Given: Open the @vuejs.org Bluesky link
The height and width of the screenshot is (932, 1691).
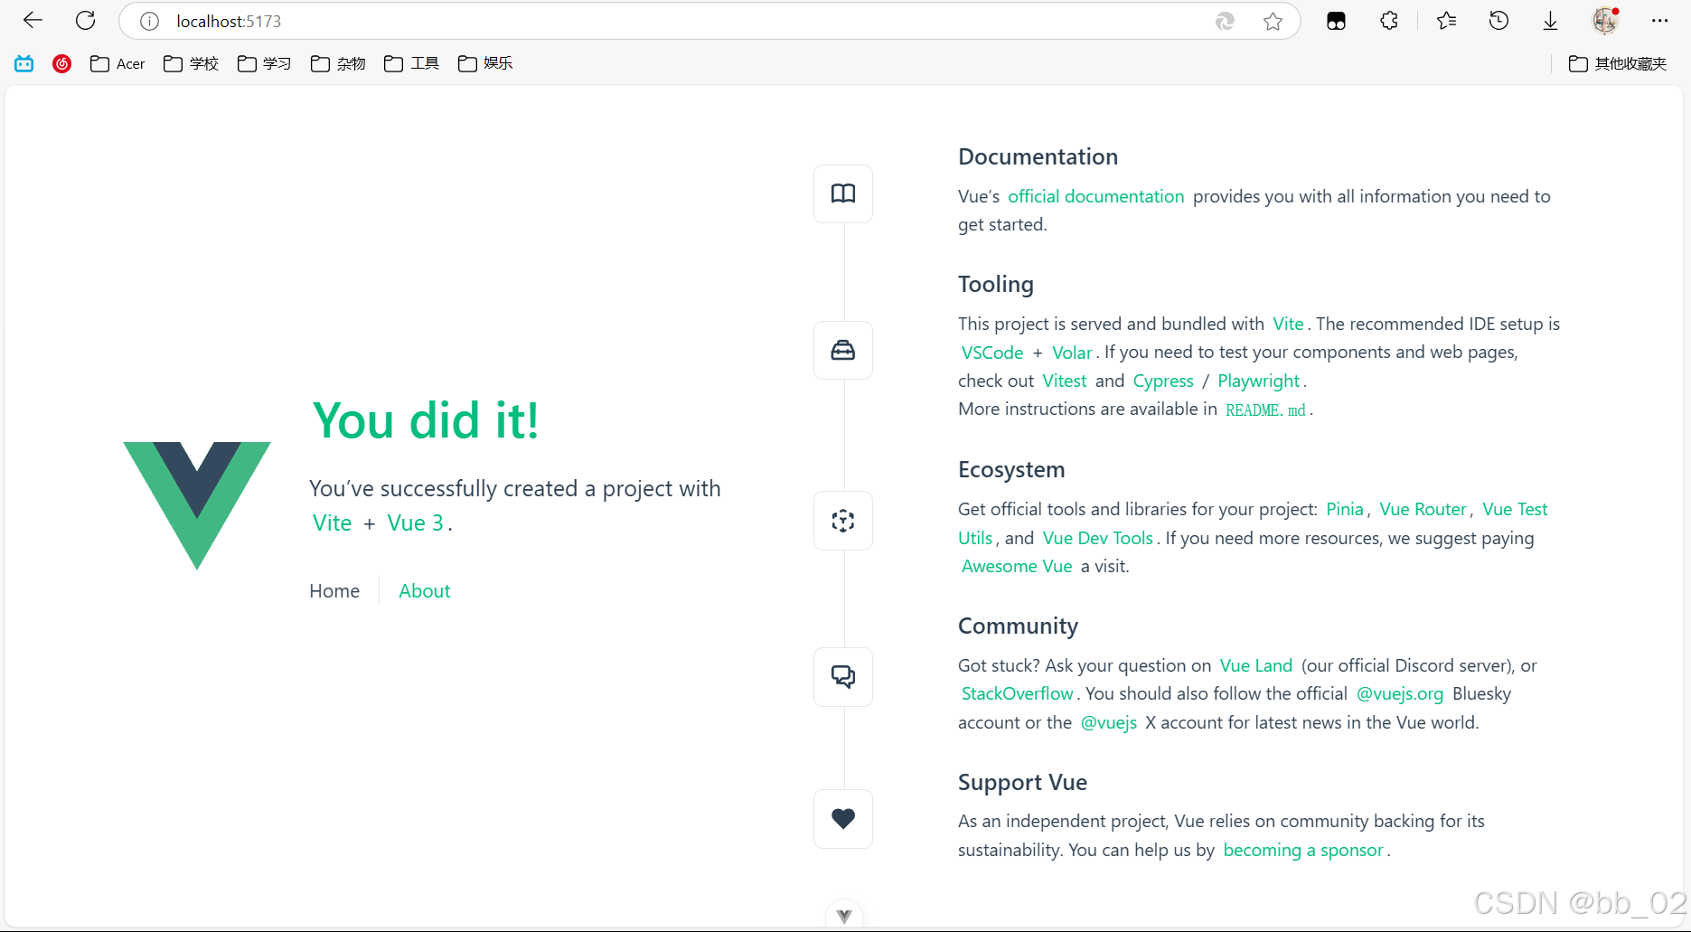Looking at the screenshot, I should [1400, 694].
